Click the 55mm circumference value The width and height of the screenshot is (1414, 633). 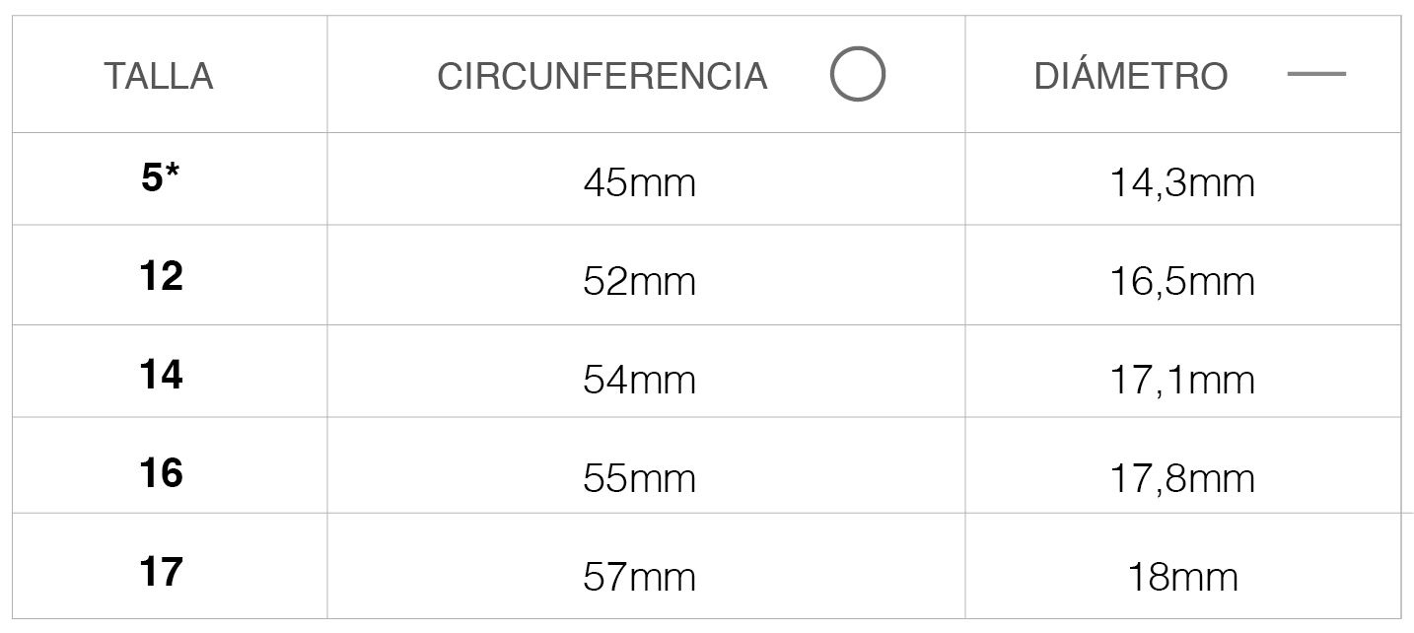[x=639, y=479]
